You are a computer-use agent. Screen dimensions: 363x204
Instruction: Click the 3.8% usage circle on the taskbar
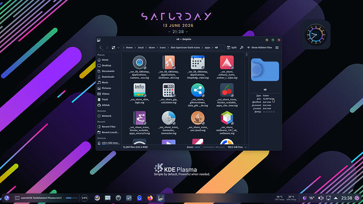85,198
